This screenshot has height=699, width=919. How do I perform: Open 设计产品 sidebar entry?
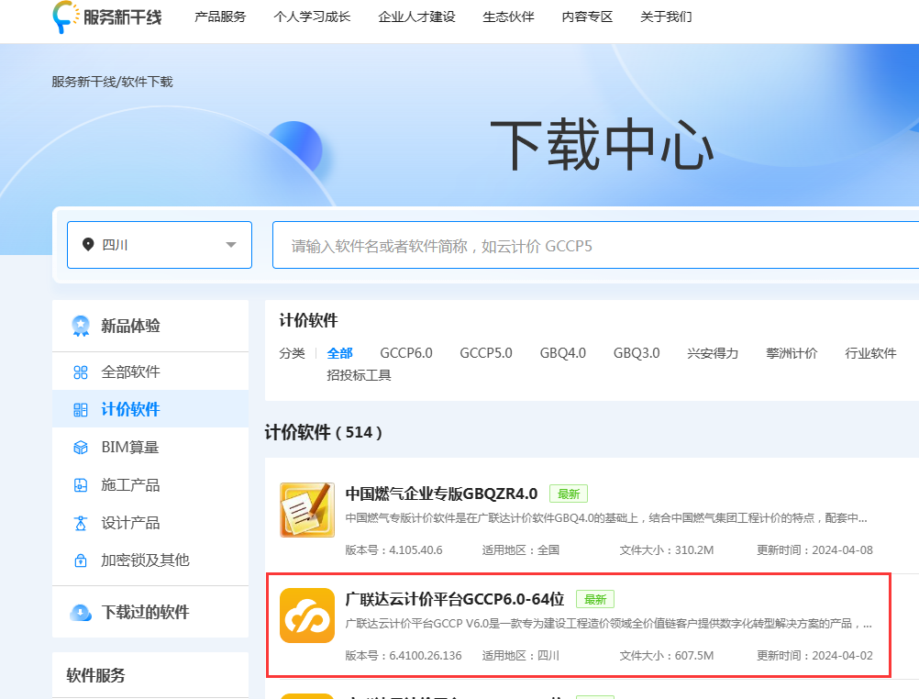coord(150,523)
